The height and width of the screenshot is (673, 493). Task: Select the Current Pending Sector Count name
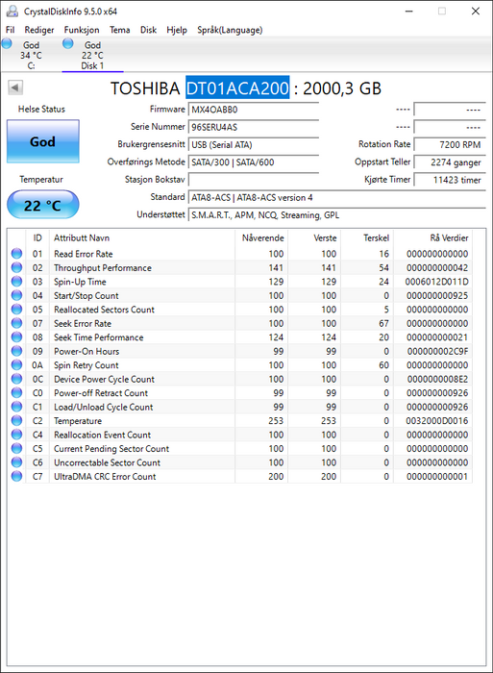[x=111, y=449]
